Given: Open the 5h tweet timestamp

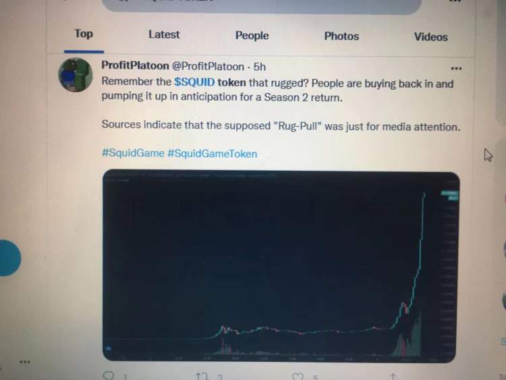Looking at the screenshot, I should tap(260, 67).
